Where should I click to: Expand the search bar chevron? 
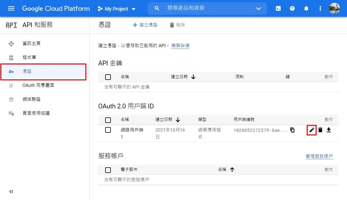[259, 9]
